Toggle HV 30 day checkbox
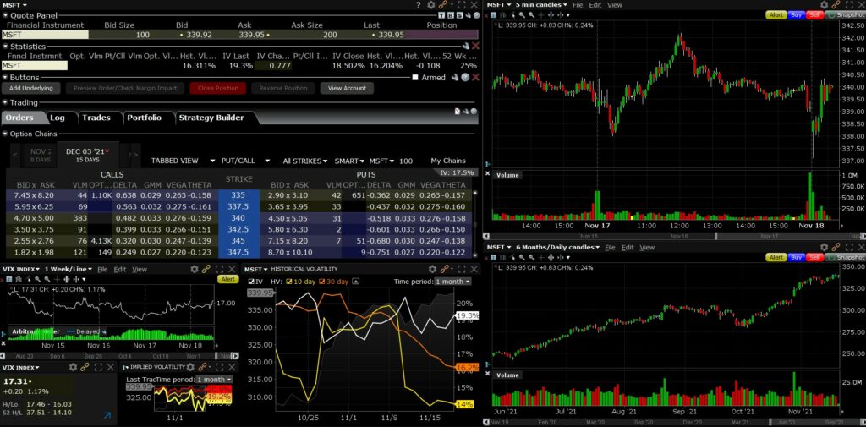 coord(322,282)
